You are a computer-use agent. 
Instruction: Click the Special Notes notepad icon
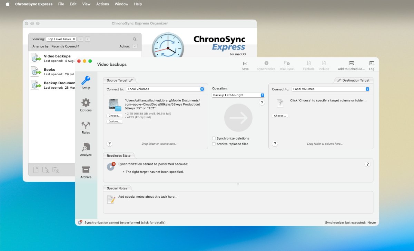[111, 199]
